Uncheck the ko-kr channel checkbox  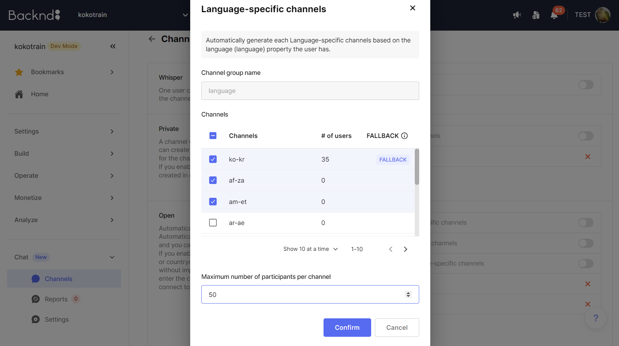[213, 159]
